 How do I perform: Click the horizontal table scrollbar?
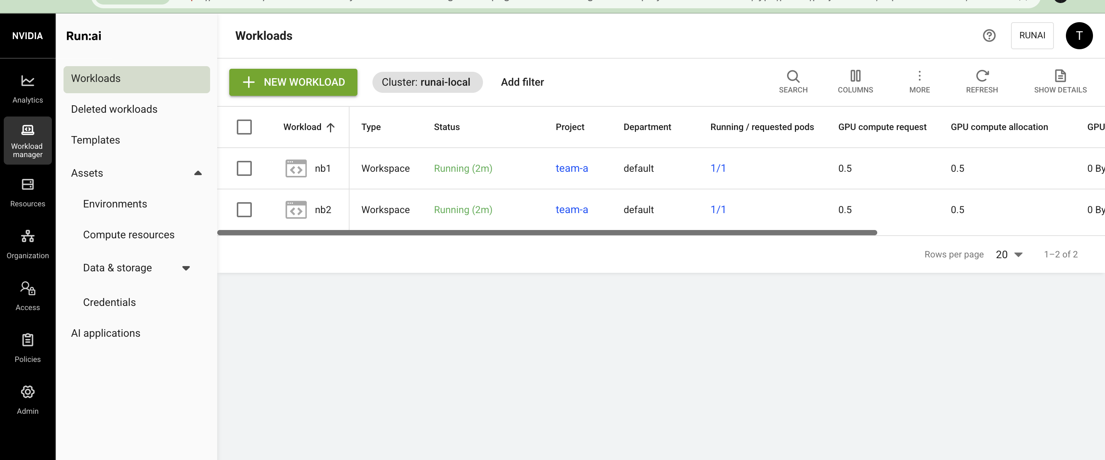547,233
